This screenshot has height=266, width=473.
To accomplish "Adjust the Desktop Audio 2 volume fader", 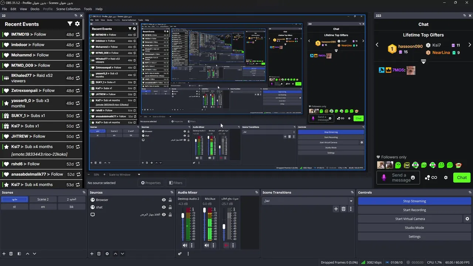I will [183, 215].
